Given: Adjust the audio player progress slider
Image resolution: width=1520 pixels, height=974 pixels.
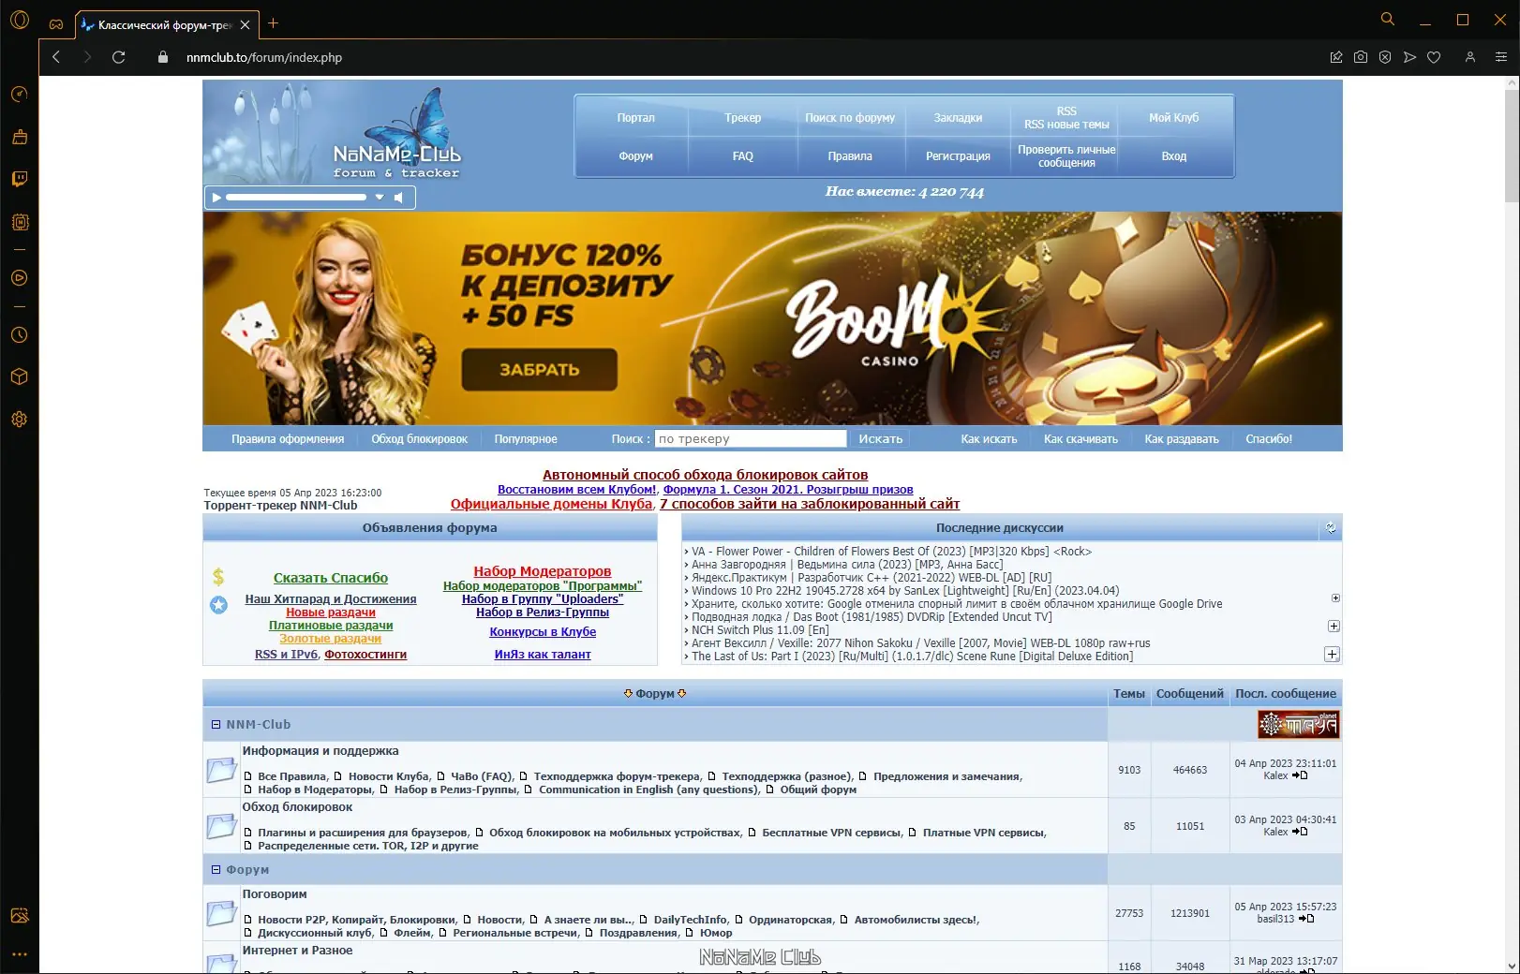Looking at the screenshot, I should 295,198.
